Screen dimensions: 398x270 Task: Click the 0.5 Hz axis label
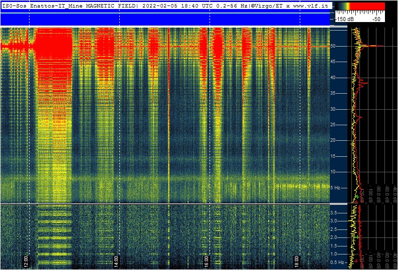[337, 262]
